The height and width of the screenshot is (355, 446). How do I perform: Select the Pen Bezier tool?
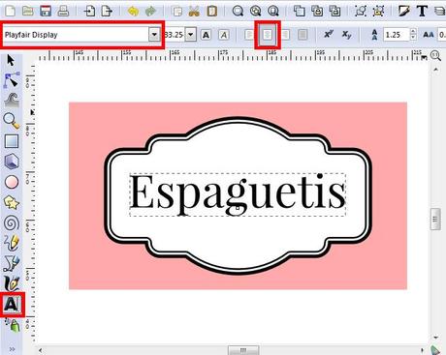[x=12, y=264]
